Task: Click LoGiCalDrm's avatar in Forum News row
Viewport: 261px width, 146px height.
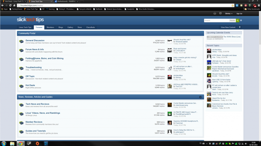Action: (x=169, y=50)
